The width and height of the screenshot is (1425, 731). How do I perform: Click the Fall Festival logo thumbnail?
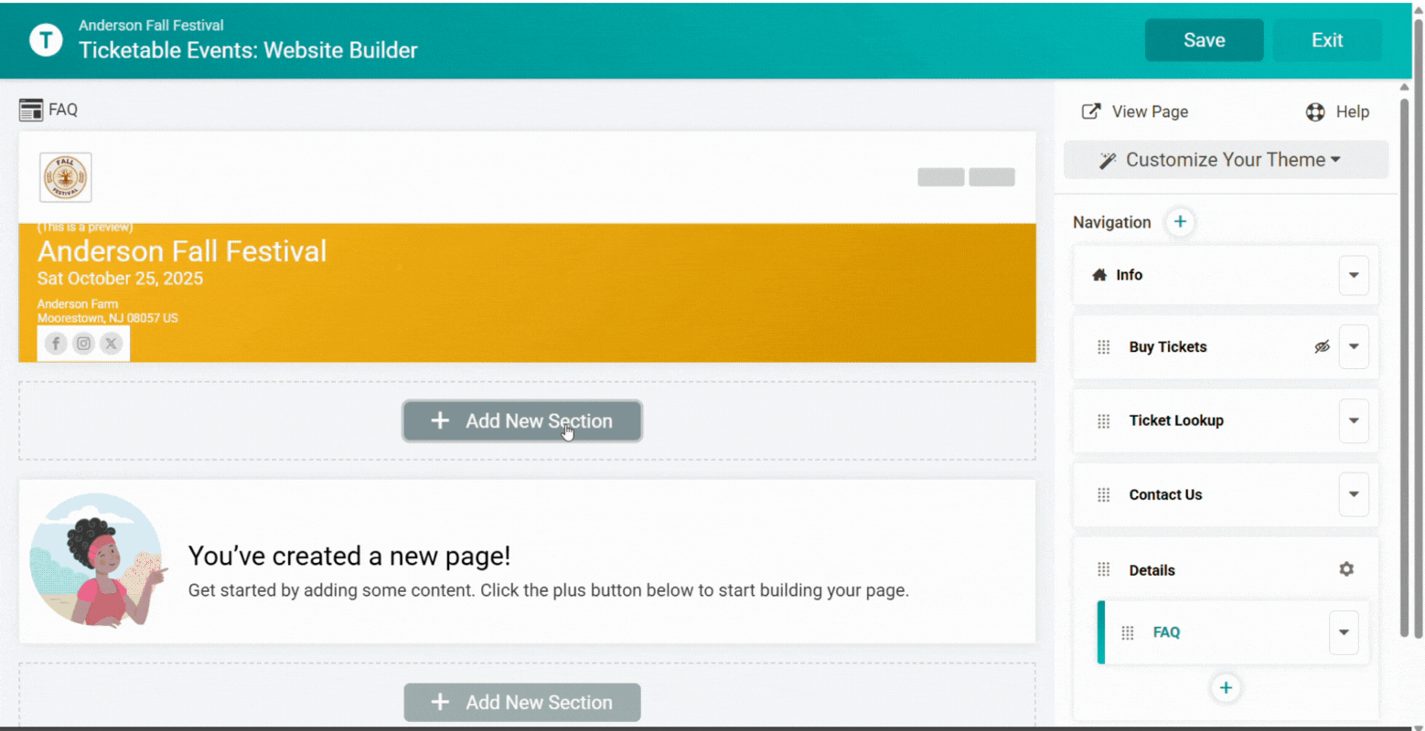pos(66,177)
